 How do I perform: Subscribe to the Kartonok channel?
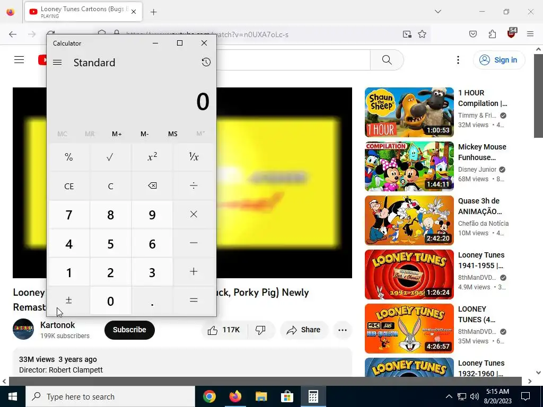pos(129,330)
